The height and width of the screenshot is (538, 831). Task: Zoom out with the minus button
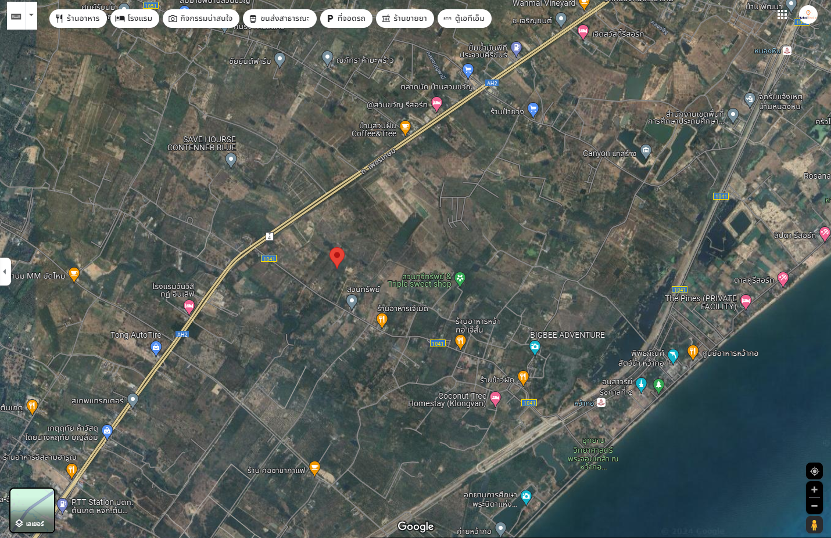tap(814, 506)
